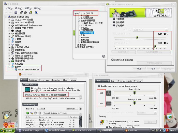Click the Properties icon in Device Manager toolbar

point(21,13)
